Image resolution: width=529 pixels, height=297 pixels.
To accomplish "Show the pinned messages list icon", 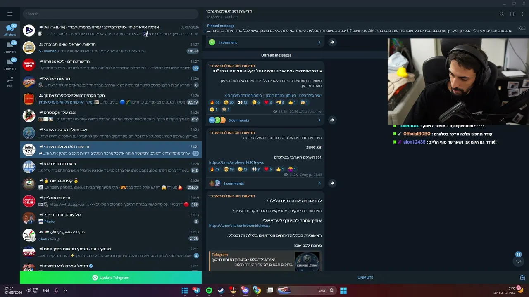I will (522, 28).
